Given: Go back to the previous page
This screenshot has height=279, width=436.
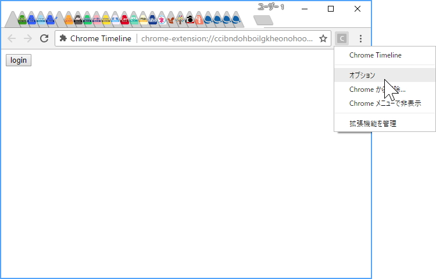Looking at the screenshot, I should point(12,38).
